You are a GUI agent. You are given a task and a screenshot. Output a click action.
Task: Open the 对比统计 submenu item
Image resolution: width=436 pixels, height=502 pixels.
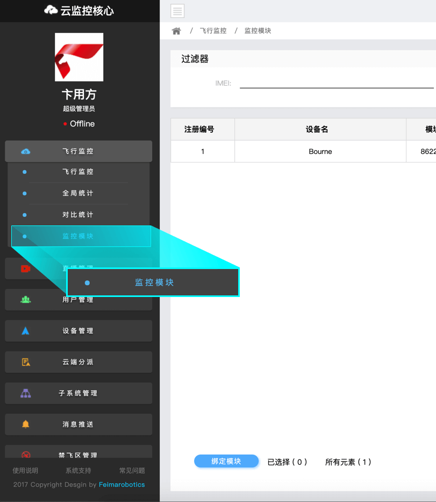coord(78,215)
